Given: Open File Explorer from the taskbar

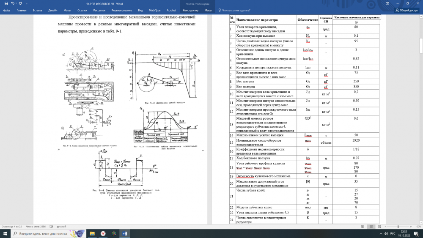Looking at the screenshot, I should point(91,233).
